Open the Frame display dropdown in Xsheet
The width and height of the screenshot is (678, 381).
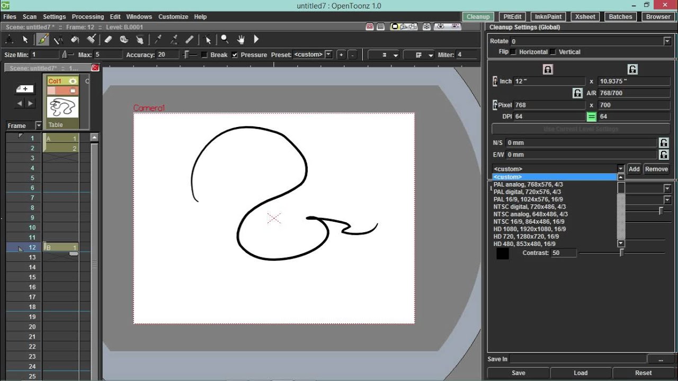pos(38,125)
